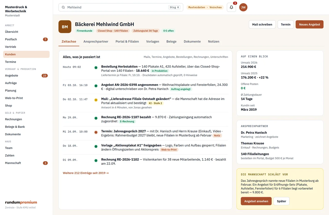This screenshot has height=215, width=329.
Task: Click the Angebote badge showing 23
Action: [45, 76]
